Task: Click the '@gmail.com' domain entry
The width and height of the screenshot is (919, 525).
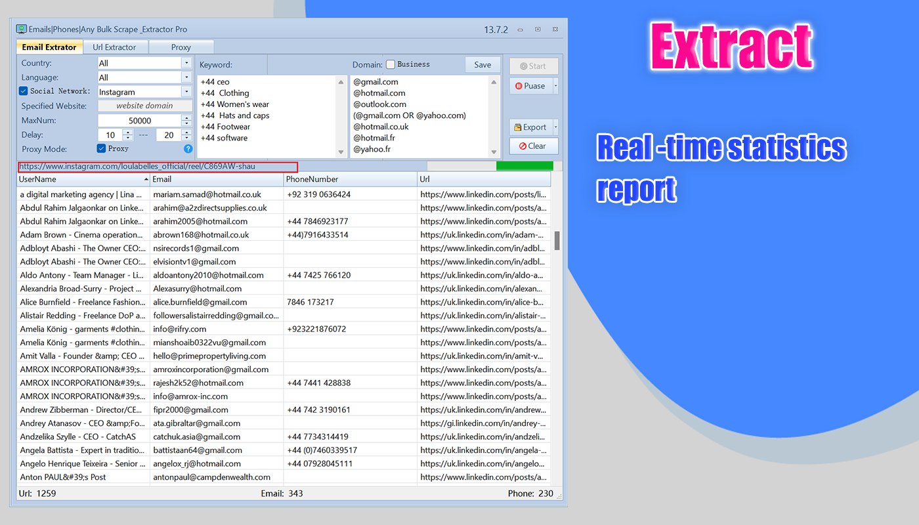Action: [376, 82]
